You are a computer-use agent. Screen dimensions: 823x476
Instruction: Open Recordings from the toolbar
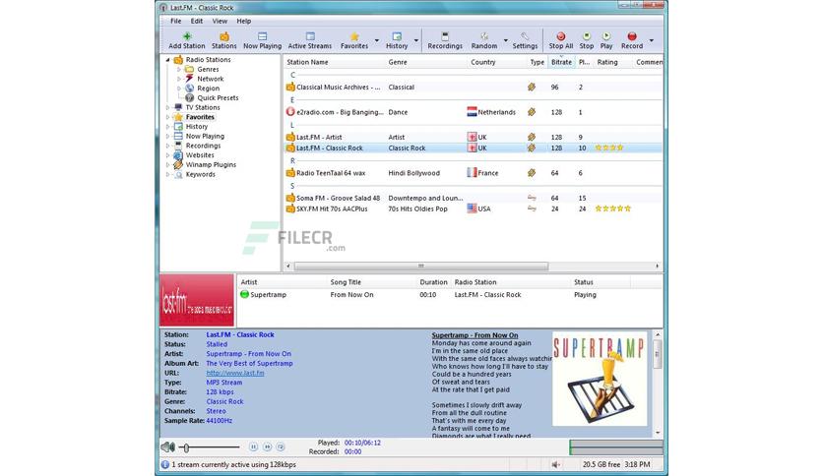tap(445, 40)
